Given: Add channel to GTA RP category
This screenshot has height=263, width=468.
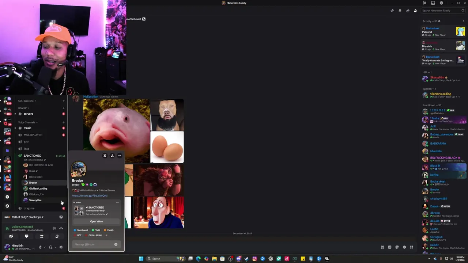Looking at the screenshot, I should [x=64, y=108].
